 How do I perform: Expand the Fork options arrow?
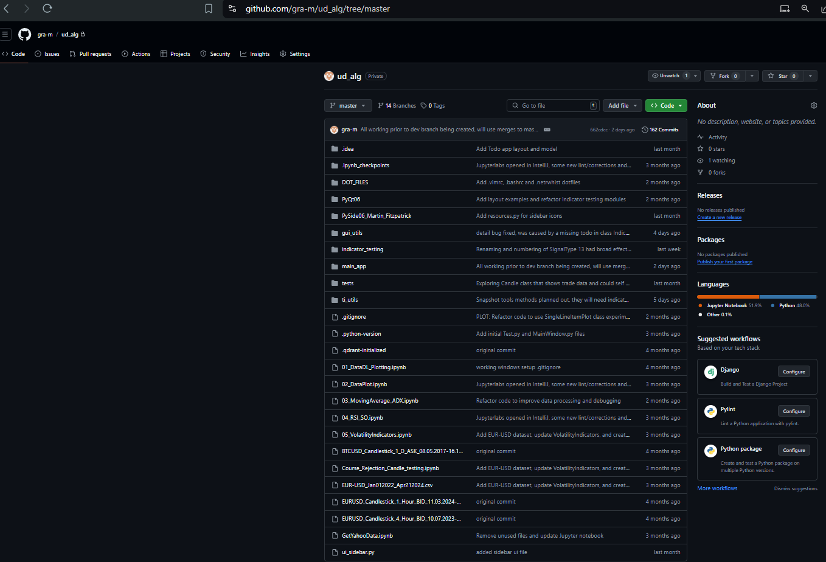point(752,75)
